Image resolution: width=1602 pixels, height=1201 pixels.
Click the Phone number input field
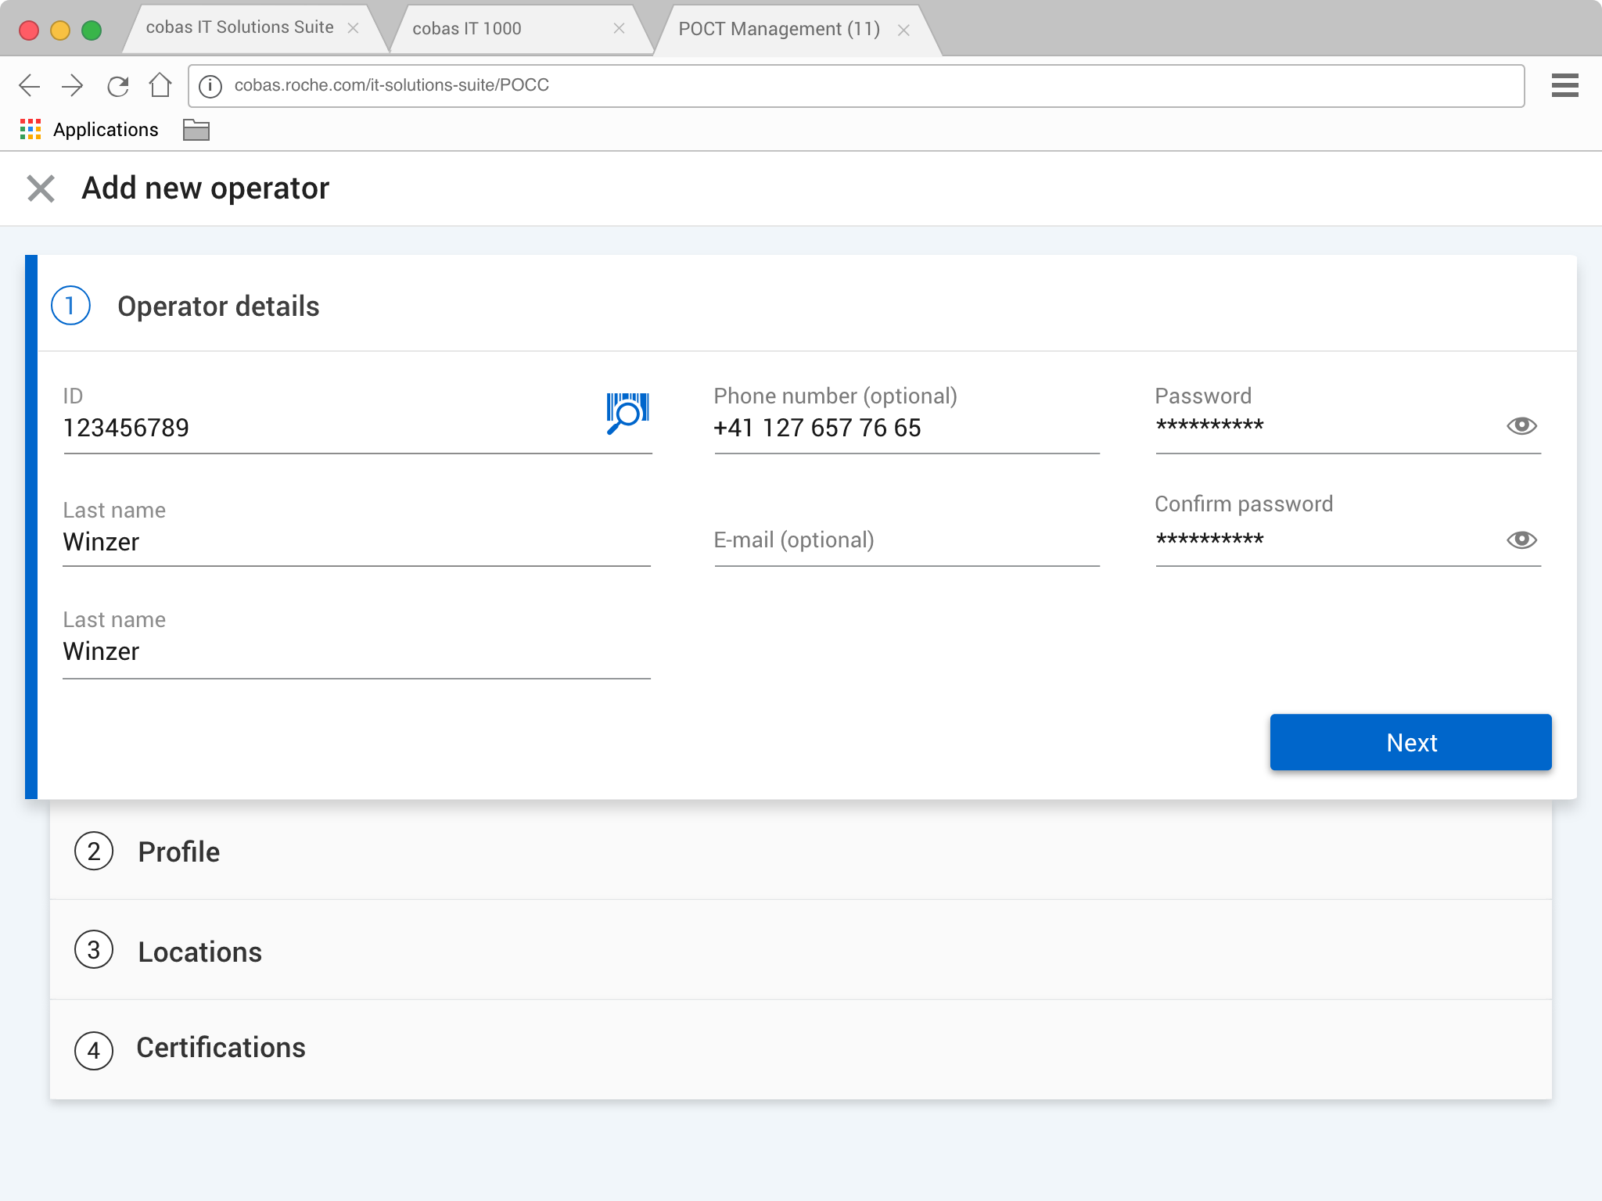tap(906, 428)
